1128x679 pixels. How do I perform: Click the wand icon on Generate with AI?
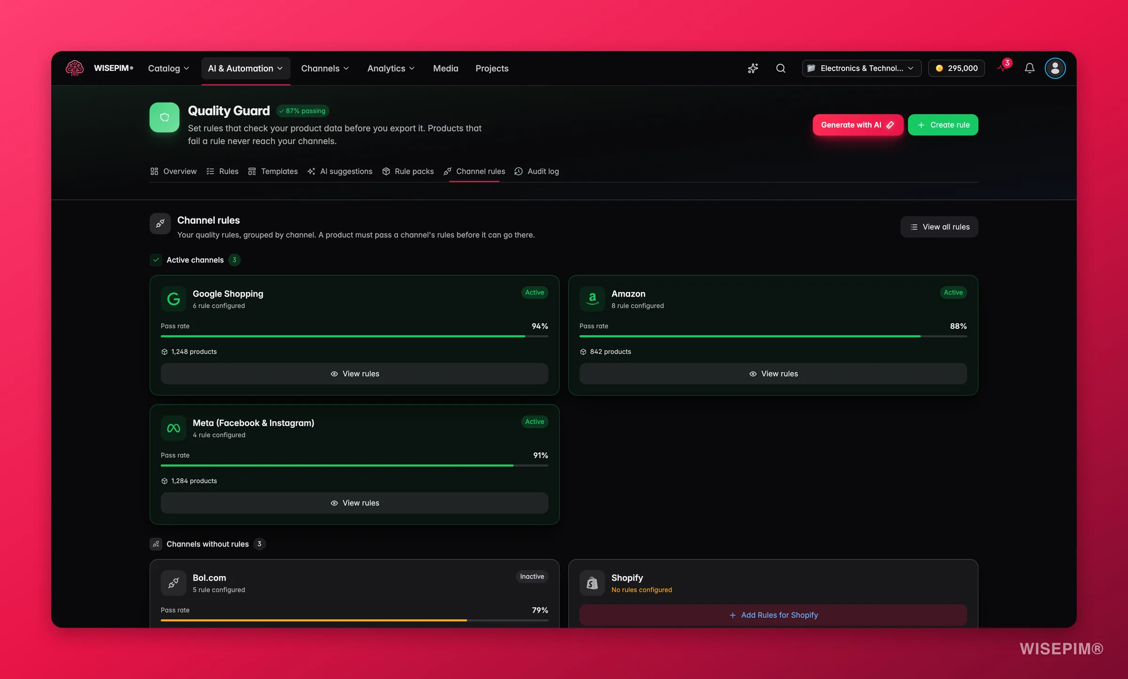[x=890, y=125]
